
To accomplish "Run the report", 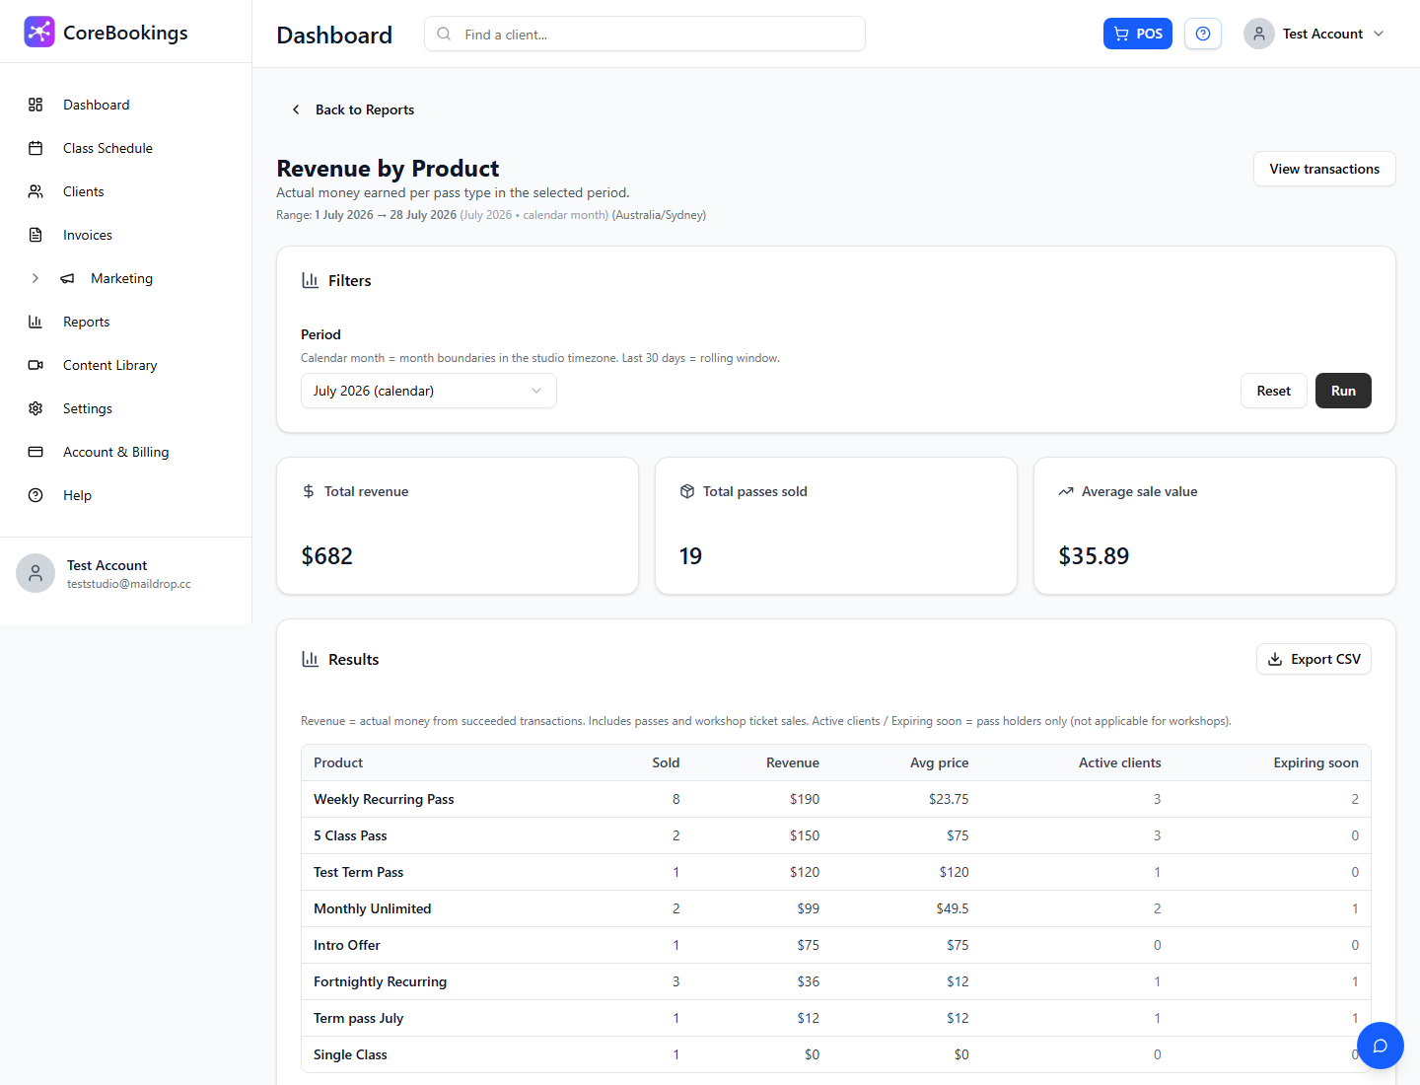I will coord(1343,391).
